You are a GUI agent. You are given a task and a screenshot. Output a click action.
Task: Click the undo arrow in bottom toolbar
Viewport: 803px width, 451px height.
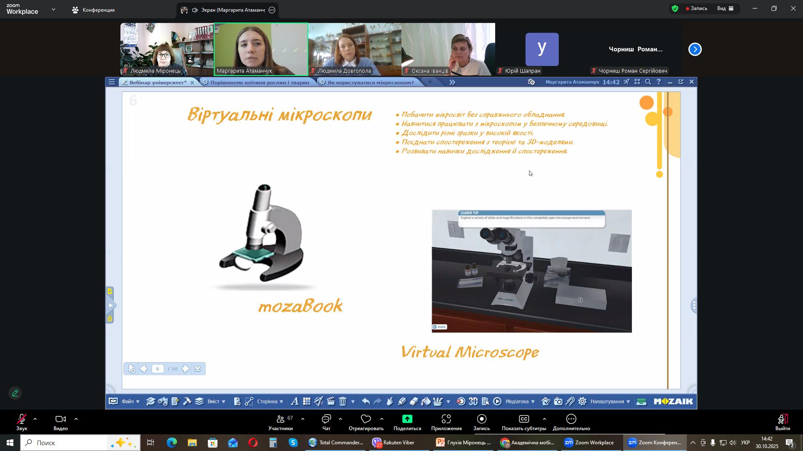pos(366,402)
